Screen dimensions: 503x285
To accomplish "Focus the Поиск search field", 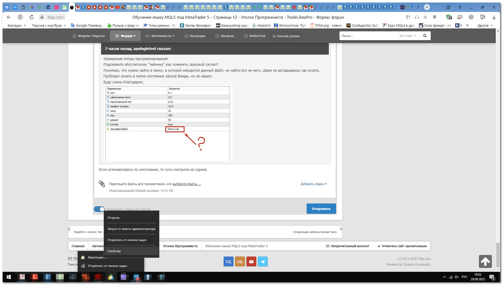I will pos(368,36).
